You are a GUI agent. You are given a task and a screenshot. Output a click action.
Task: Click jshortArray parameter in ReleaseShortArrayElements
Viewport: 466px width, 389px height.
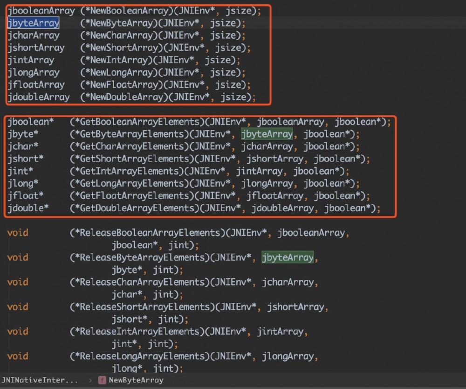(x=296, y=306)
